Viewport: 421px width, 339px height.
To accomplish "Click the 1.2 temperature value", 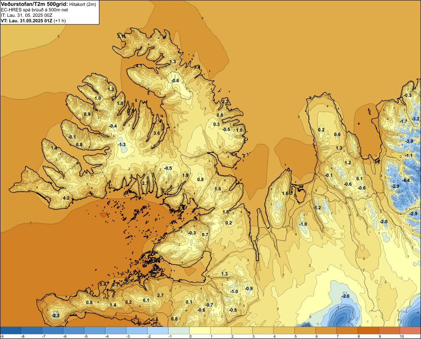I will tap(348, 163).
